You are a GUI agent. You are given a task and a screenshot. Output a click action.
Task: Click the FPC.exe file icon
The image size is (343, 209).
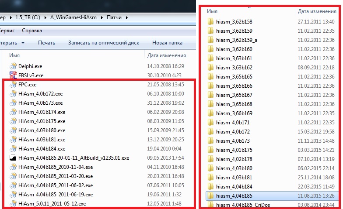pyautogui.click(x=13, y=85)
